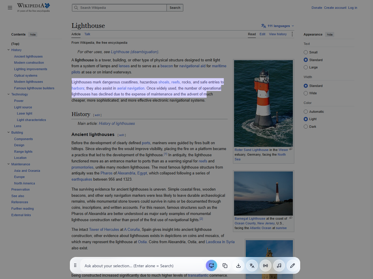Select Dark color option
This screenshot has height=279, width=373.
click(306, 127)
